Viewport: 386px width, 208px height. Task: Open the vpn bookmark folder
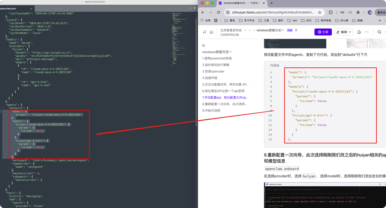pos(292,20)
